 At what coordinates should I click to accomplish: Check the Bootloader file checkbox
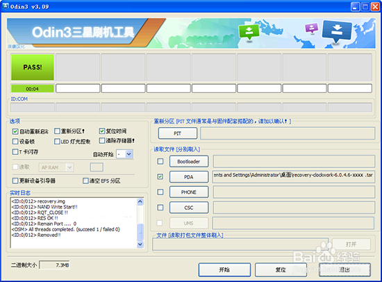160,161
